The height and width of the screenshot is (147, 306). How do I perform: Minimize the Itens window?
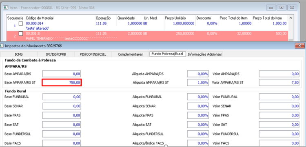coord(271,8)
